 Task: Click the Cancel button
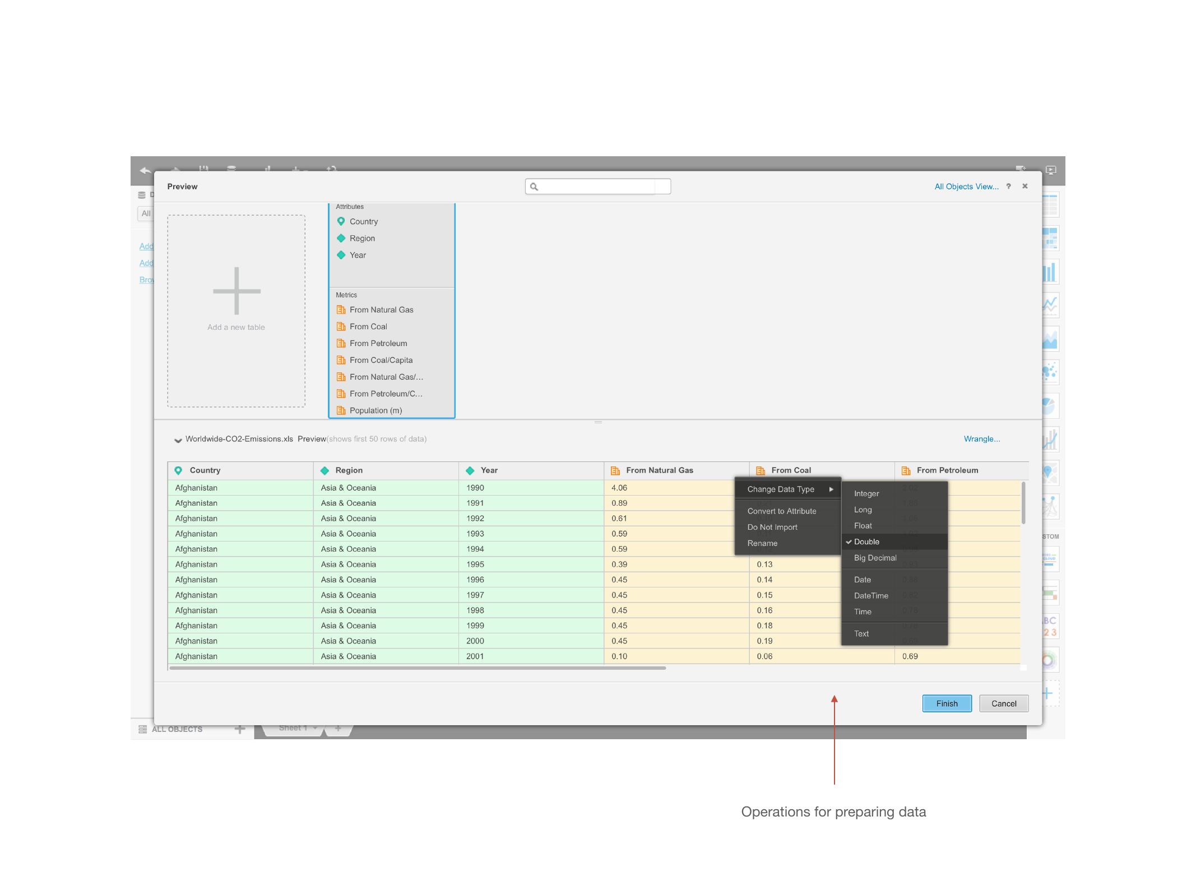pyautogui.click(x=1003, y=704)
